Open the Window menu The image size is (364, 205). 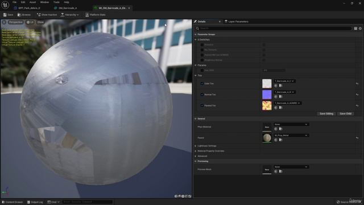coord(44,2)
